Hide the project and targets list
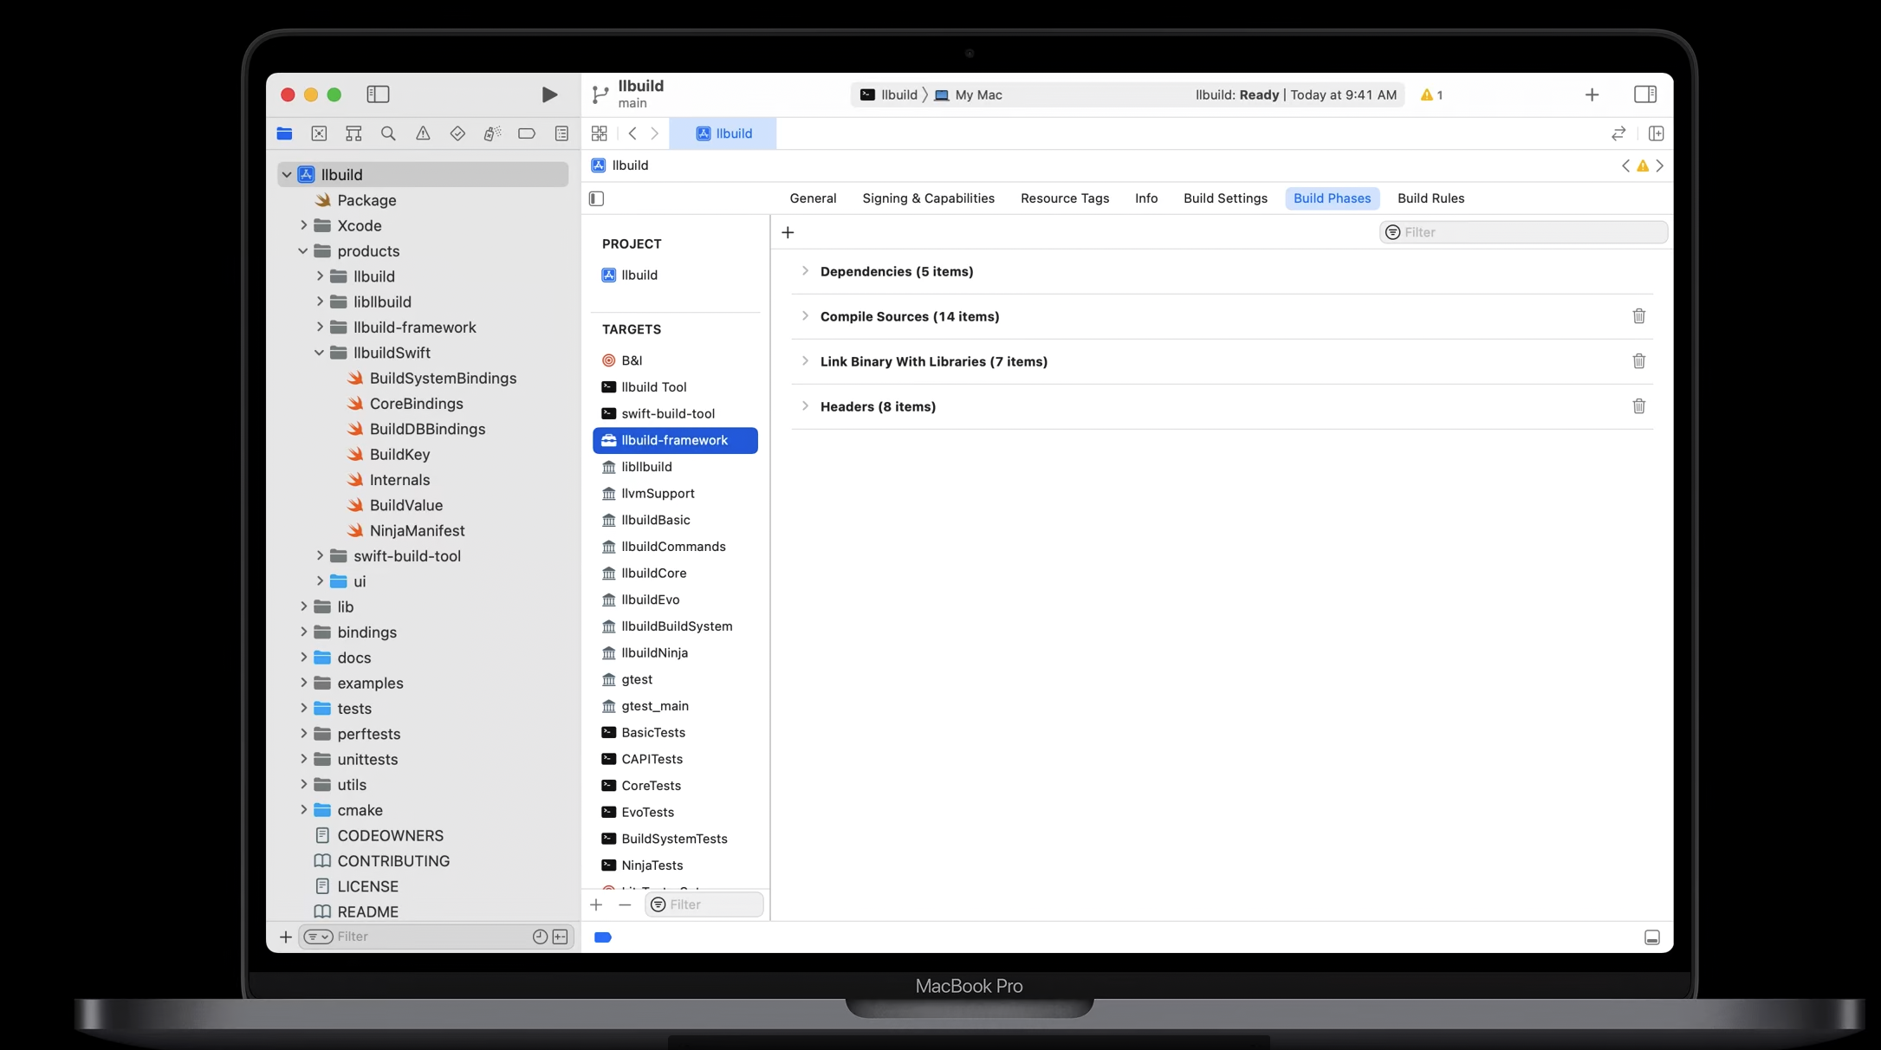The width and height of the screenshot is (1881, 1050). click(596, 198)
